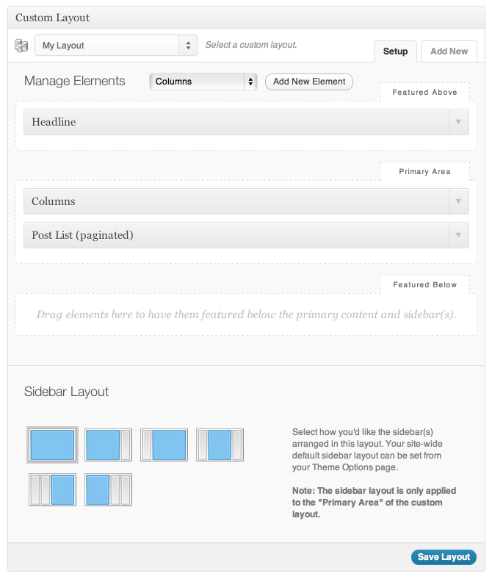Switch to the Setup tab
Image resolution: width=492 pixels, height=579 pixels.
click(x=395, y=51)
